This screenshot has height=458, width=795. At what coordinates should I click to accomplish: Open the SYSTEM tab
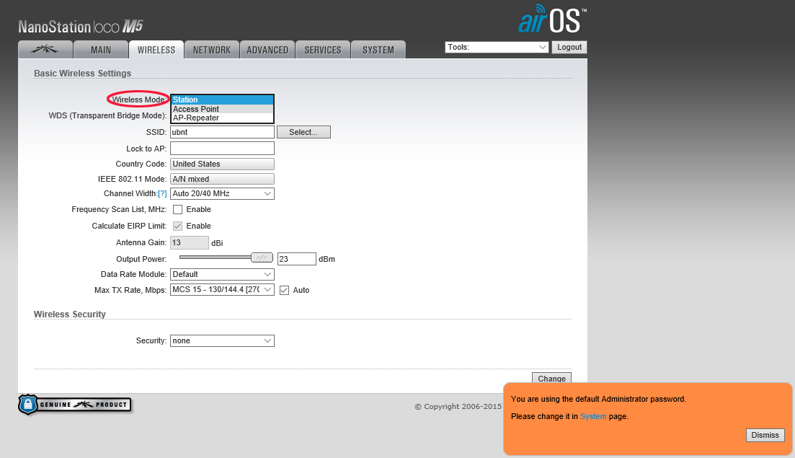click(x=378, y=50)
